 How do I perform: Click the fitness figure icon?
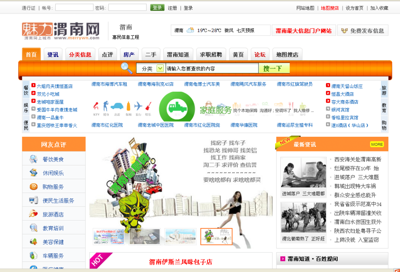106,106
